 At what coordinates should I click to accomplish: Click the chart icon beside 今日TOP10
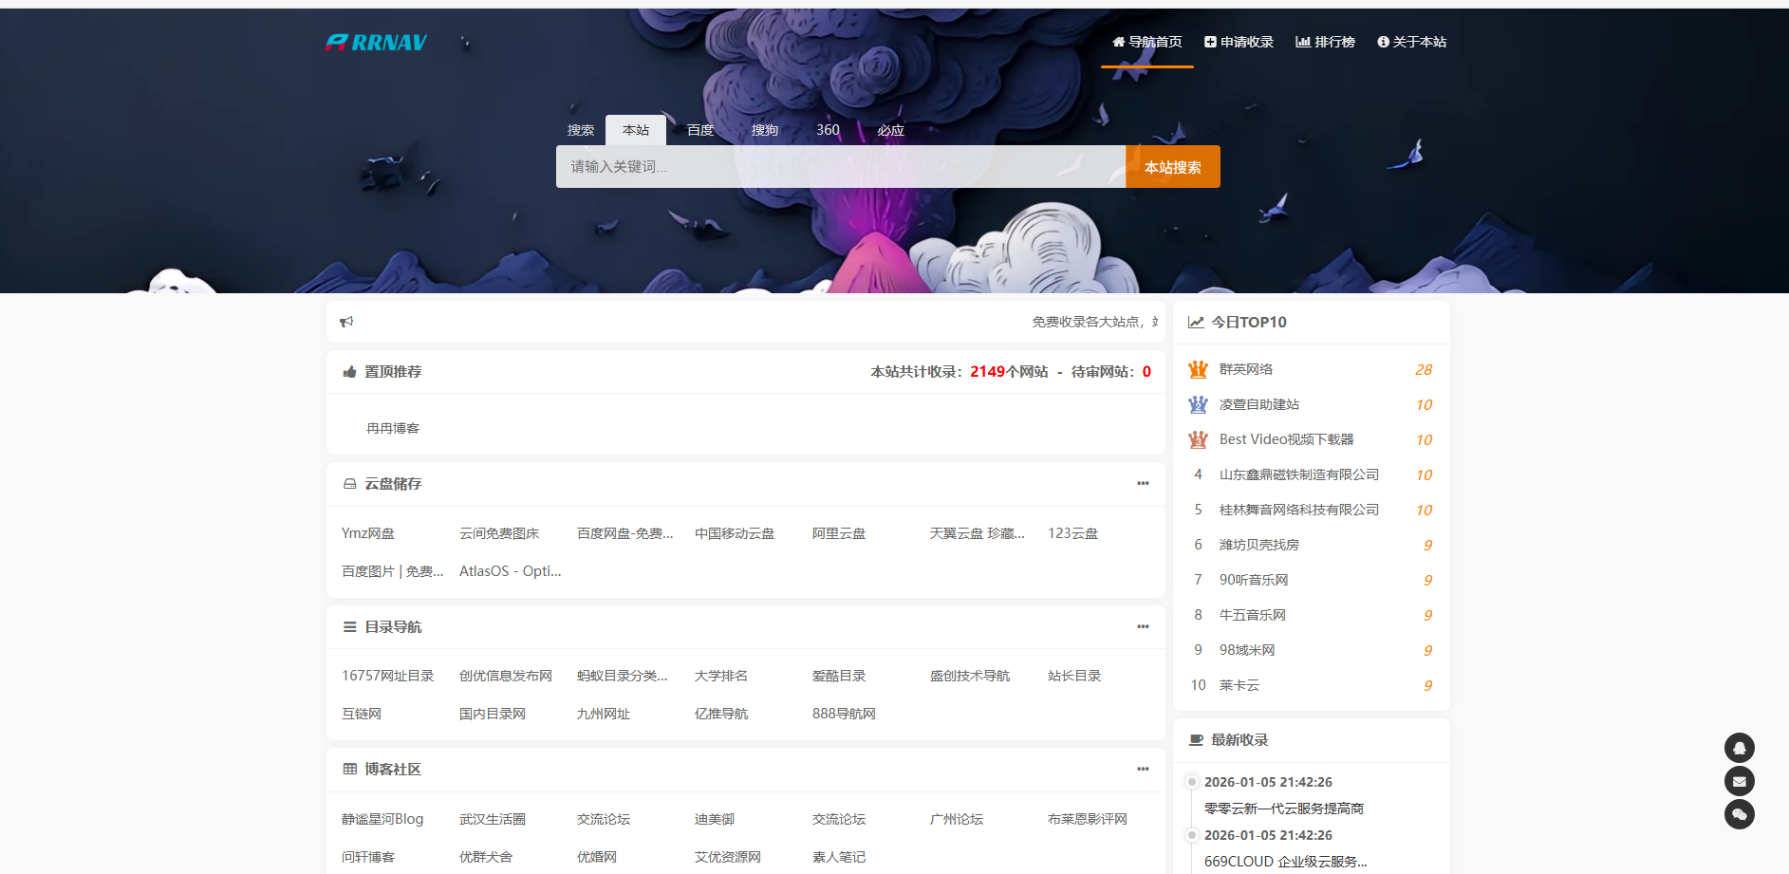pos(1196,323)
